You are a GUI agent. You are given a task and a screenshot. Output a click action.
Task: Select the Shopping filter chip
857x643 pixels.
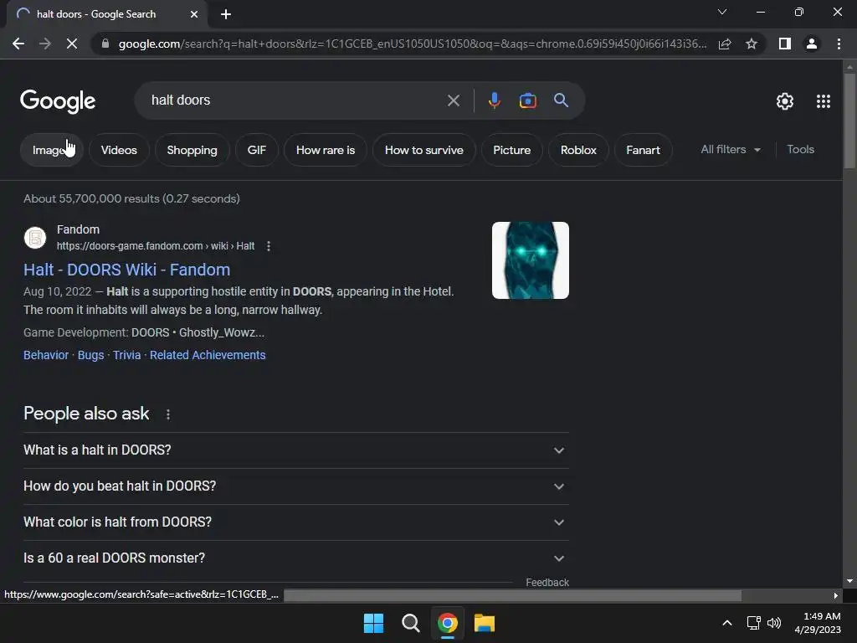(x=192, y=150)
